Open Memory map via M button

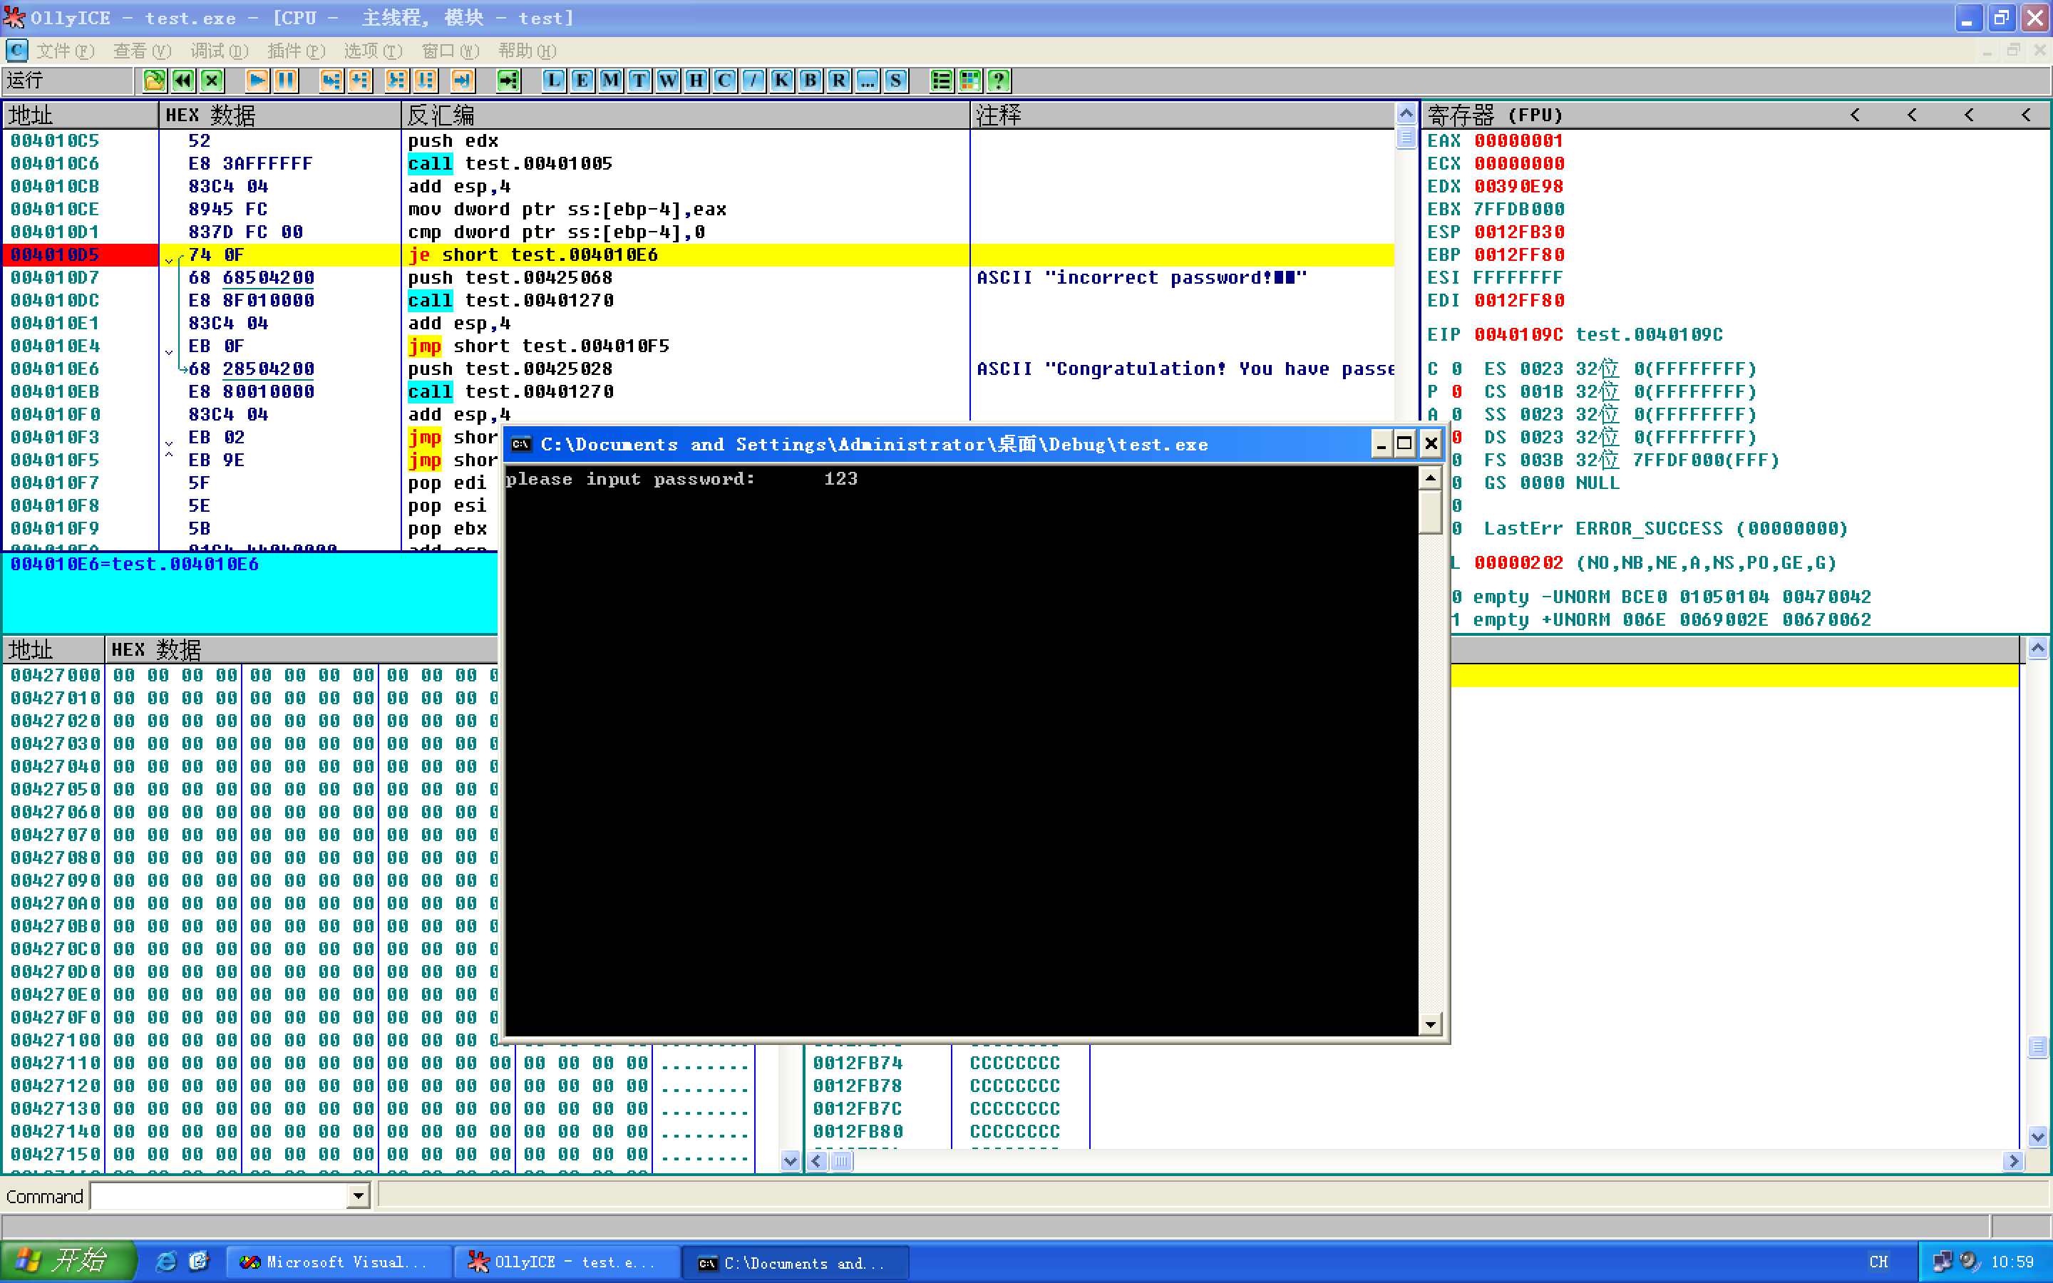tap(610, 81)
